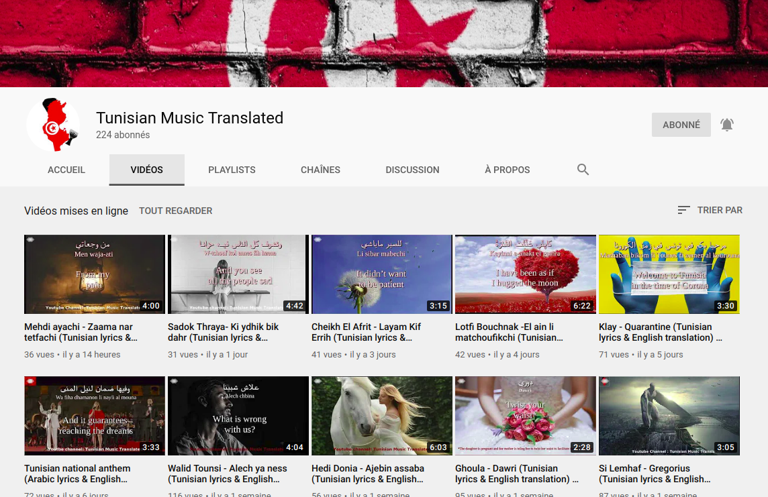Click the channel name Tunisian Music Translated
Image resolution: width=768 pixels, height=497 pixels.
tap(189, 118)
